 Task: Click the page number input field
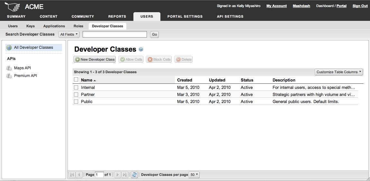click(99, 175)
